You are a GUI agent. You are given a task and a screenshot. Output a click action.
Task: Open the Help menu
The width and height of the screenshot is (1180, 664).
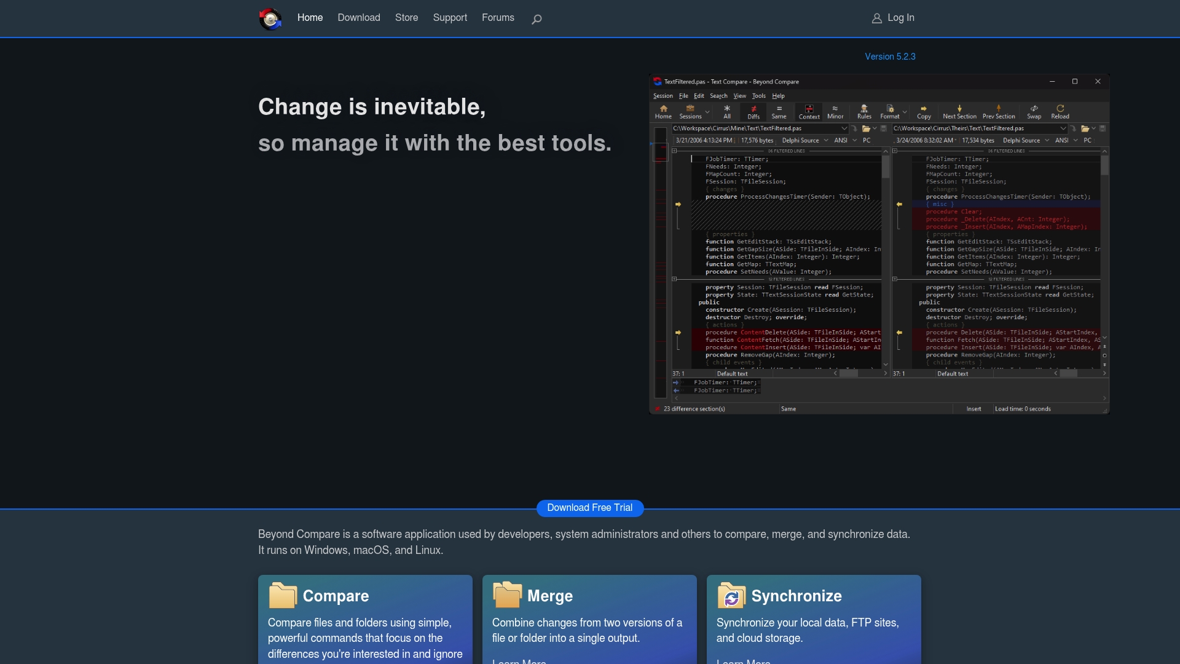click(x=778, y=96)
